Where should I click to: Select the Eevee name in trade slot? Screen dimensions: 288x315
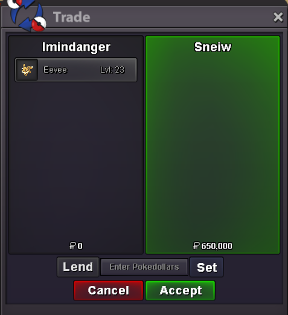point(55,70)
